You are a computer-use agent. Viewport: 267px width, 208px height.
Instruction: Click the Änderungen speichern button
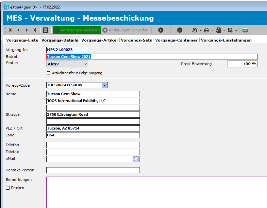pyautogui.click(x=77, y=30)
